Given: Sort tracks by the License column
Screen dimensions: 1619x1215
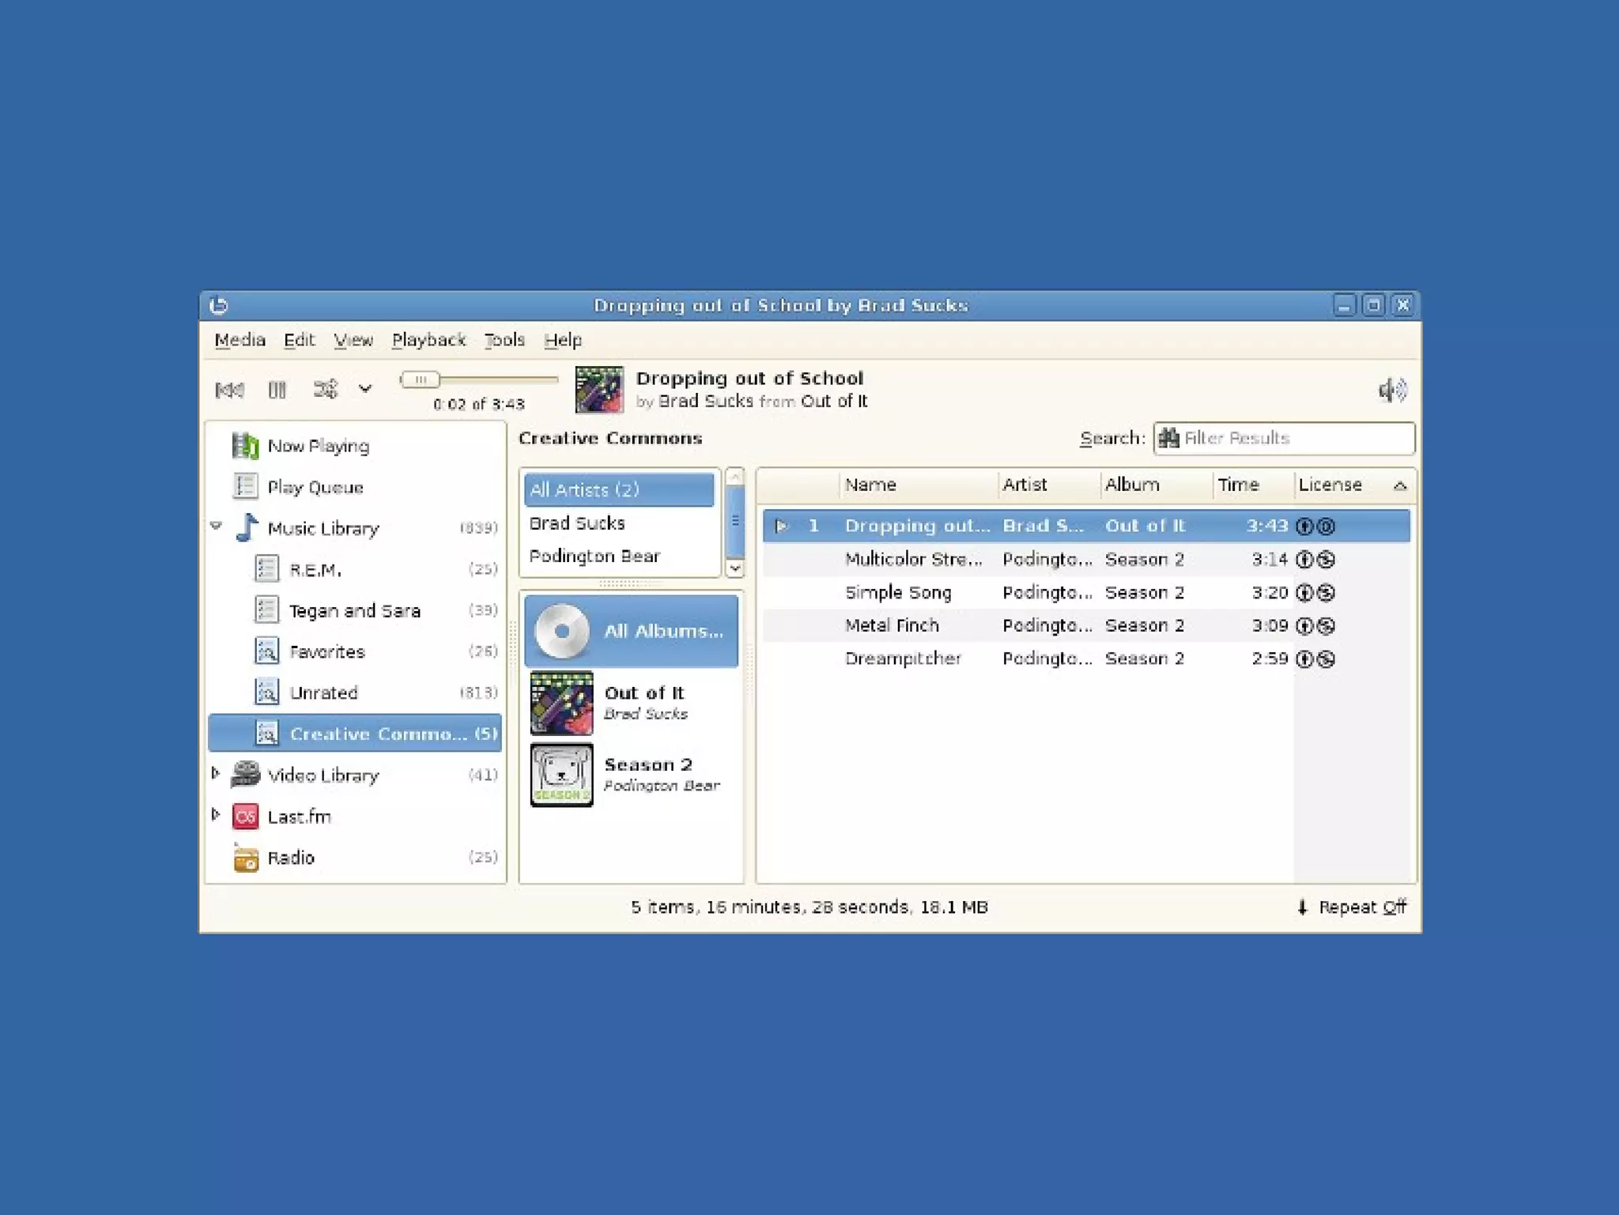Looking at the screenshot, I should tap(1330, 485).
